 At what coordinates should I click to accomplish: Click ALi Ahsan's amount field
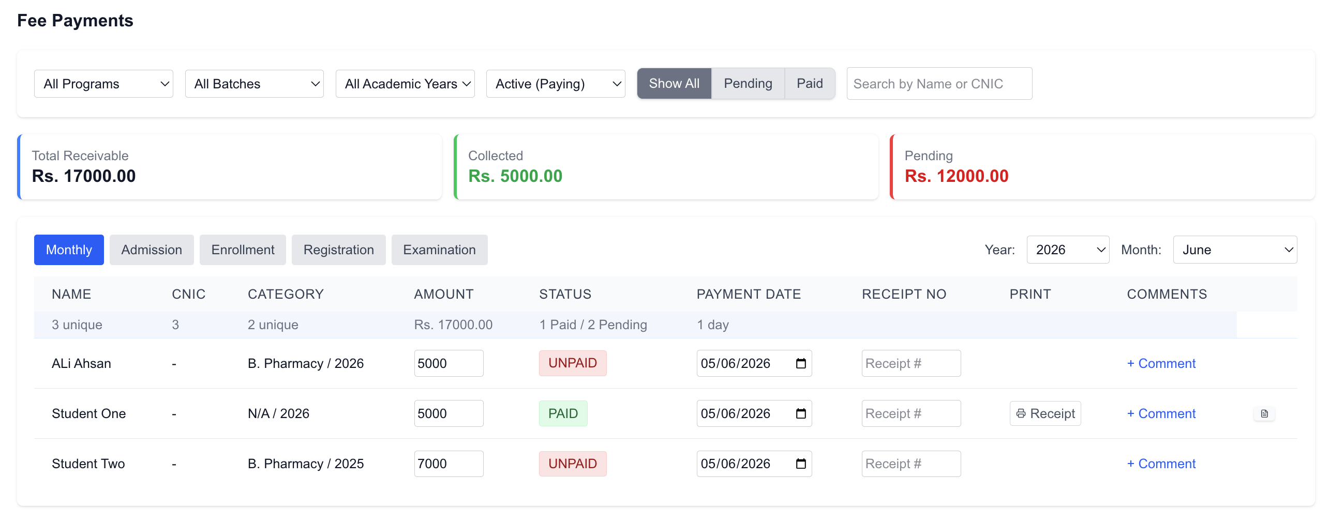point(449,363)
